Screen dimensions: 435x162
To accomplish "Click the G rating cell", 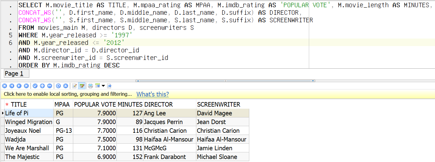I will point(63,122).
